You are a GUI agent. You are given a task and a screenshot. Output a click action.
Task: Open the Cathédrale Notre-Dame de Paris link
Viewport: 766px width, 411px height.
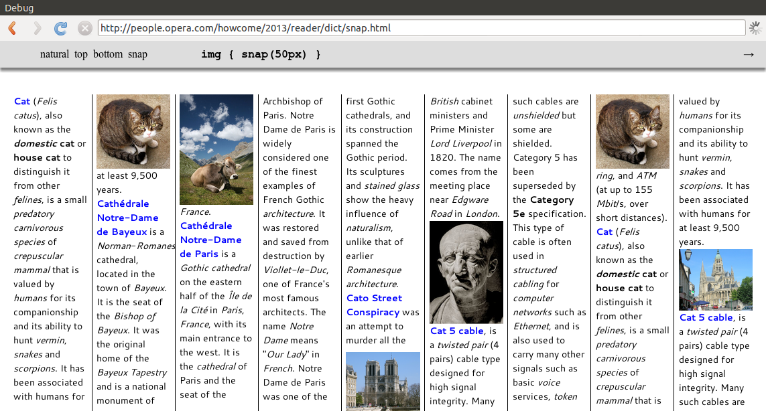[210, 240]
